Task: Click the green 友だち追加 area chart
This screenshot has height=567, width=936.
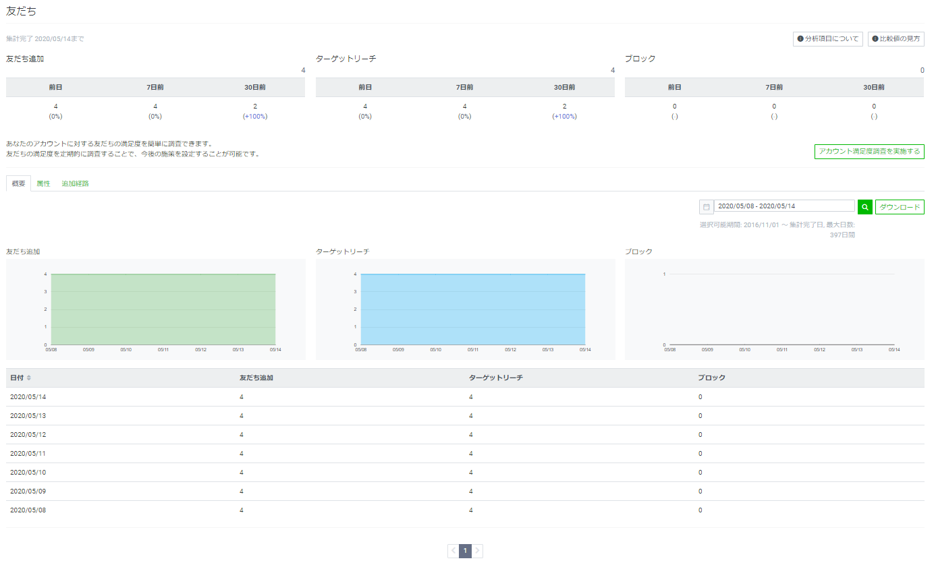Action: (163, 309)
